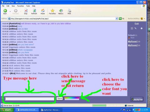Click the Internet zone status indicator
This screenshot has width=150, height=112.
[x=129, y=105]
